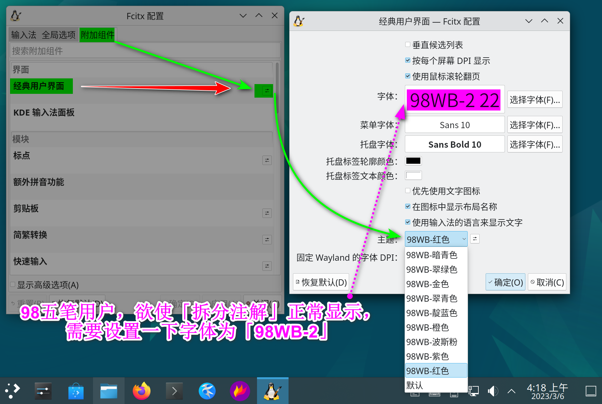Image resolution: width=602 pixels, height=404 pixels.
Task: Click font preview 98WB-2 22
Action: pyautogui.click(x=455, y=100)
